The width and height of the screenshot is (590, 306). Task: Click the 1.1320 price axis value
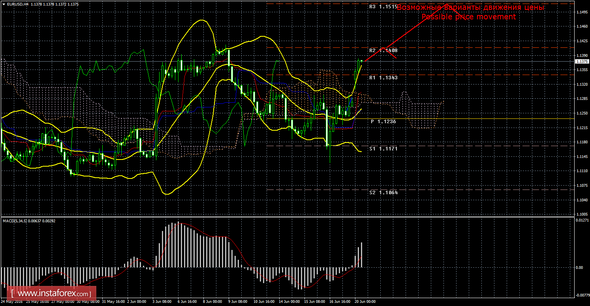(x=582, y=84)
